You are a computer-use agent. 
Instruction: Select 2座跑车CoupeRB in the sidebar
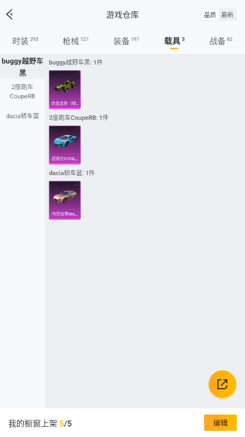pos(22,92)
